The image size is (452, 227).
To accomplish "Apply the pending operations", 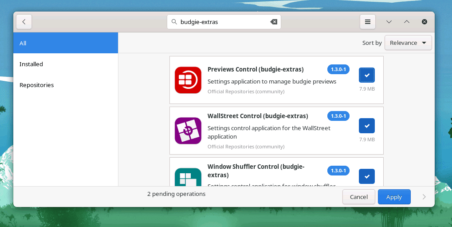I will coord(394,197).
